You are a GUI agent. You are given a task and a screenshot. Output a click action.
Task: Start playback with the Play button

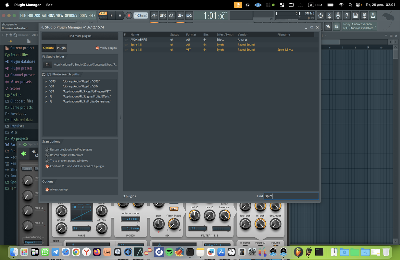(112, 15)
